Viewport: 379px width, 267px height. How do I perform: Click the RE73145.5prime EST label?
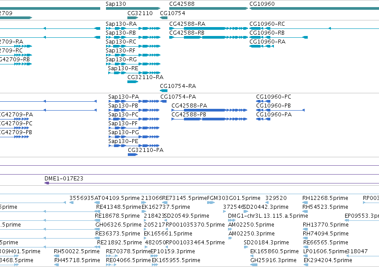tap(185, 198)
